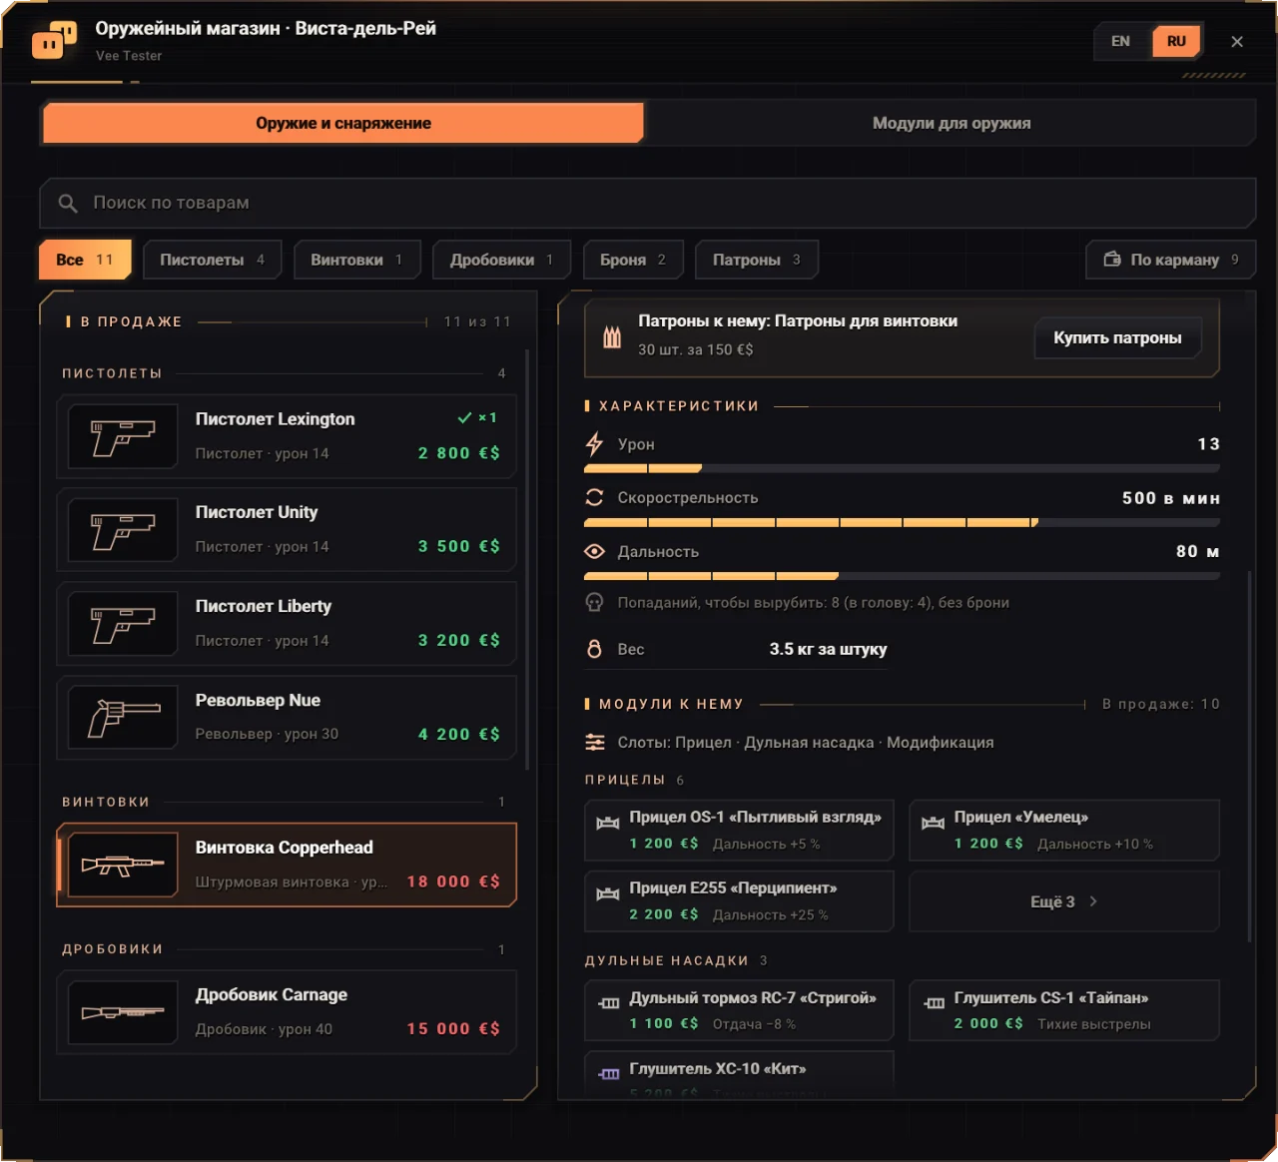The height and width of the screenshot is (1162, 1278).
Task: Filter by 'Патроны' category chip
Action: pyautogui.click(x=757, y=260)
